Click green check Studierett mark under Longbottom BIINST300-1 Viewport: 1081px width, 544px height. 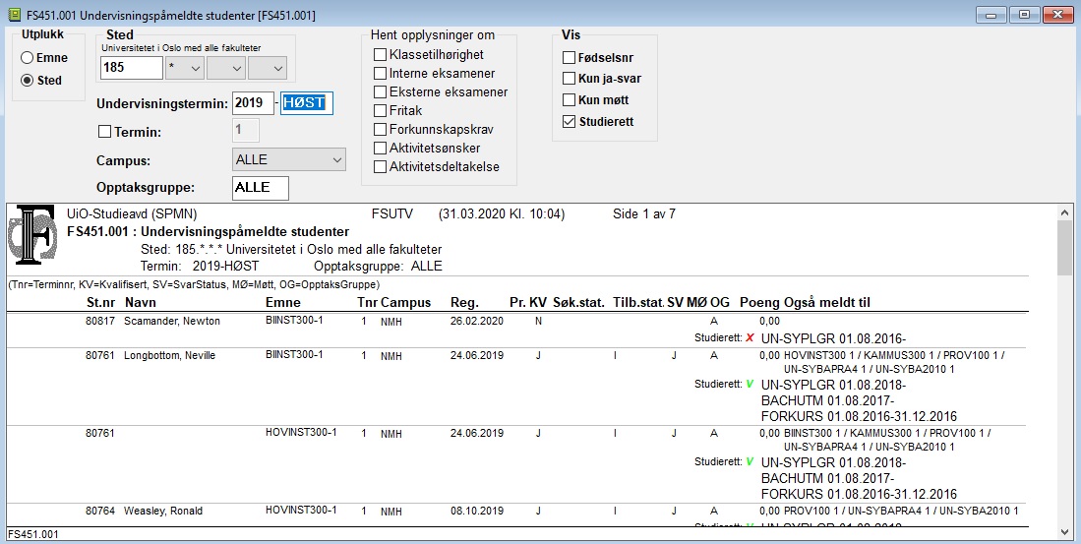tap(751, 384)
